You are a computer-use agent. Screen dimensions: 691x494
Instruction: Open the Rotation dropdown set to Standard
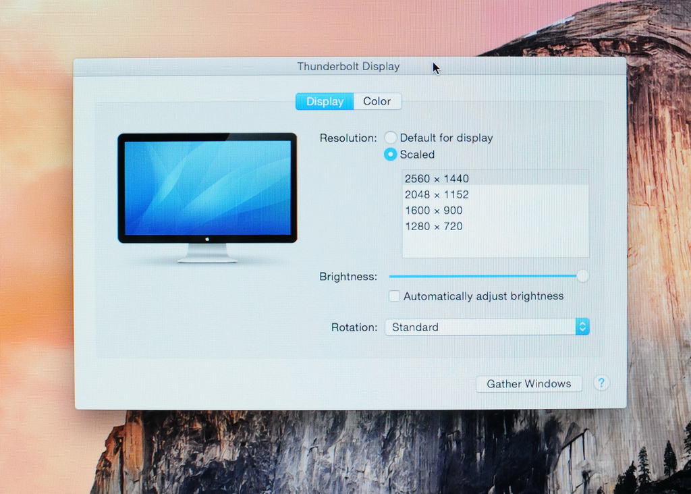point(487,327)
